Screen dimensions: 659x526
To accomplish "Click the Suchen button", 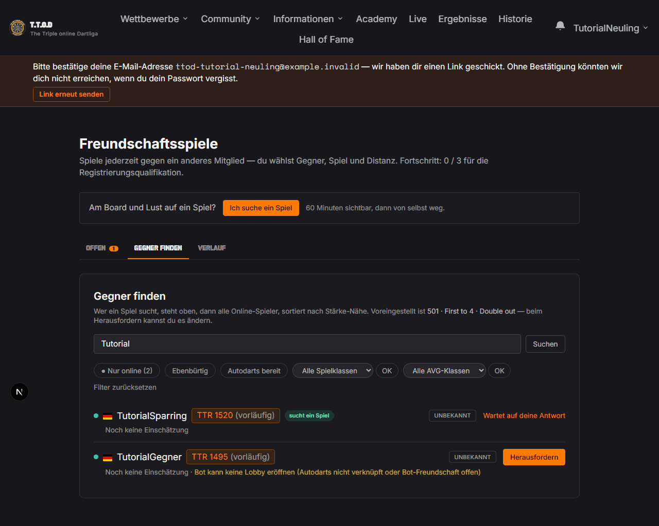I will point(545,344).
